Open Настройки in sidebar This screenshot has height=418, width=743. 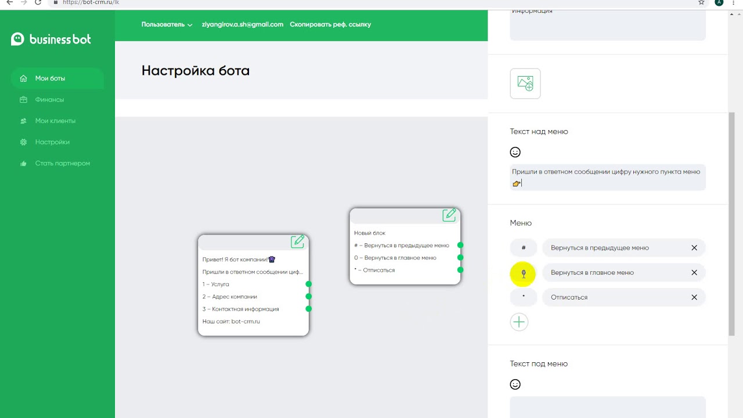pos(52,142)
